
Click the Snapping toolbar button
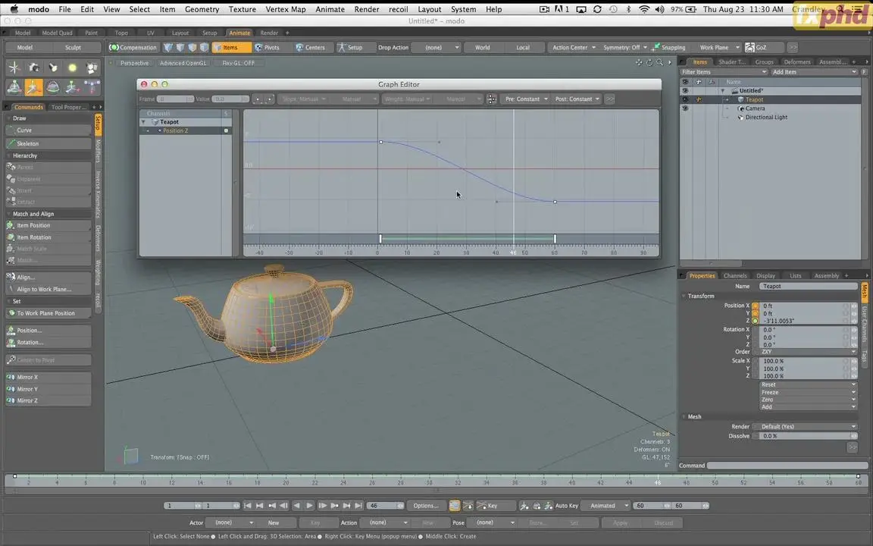tap(668, 47)
